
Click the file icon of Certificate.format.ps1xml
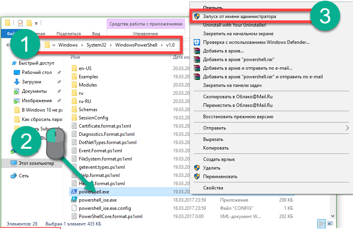tap(74, 126)
